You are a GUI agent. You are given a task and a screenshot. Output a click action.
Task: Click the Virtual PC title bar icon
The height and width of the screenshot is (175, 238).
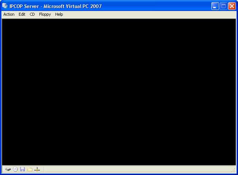pos(5,6)
